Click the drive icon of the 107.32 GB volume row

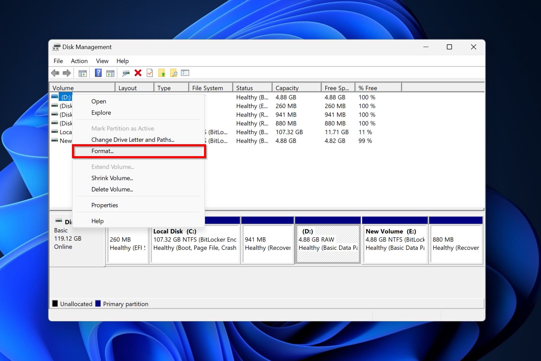click(x=55, y=132)
